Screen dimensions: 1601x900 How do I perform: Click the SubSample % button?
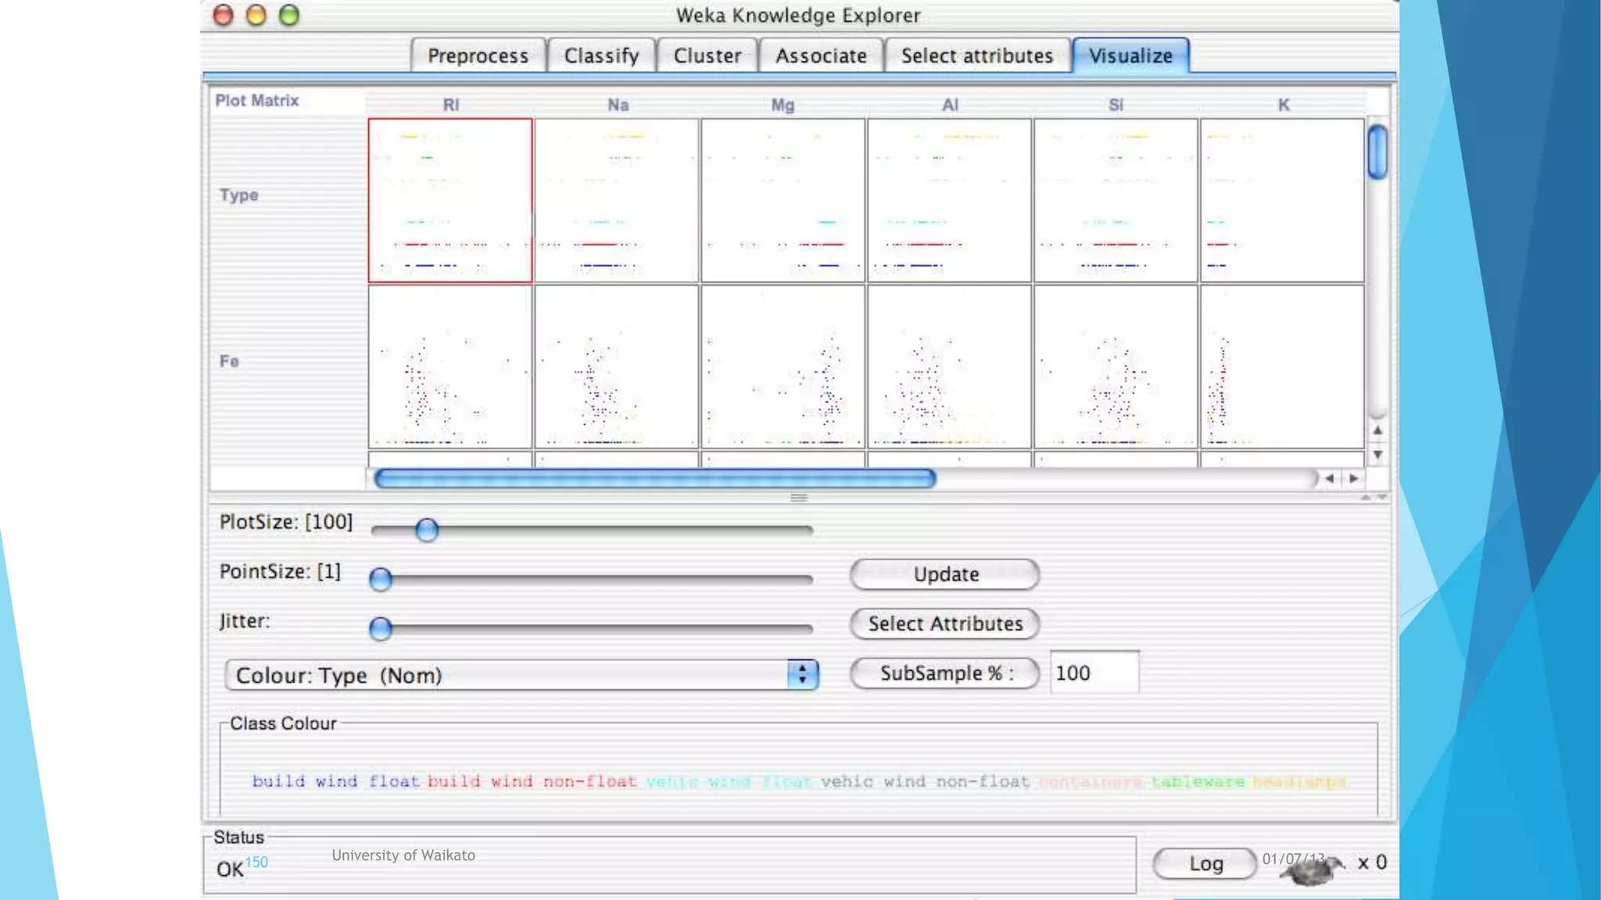pyautogui.click(x=944, y=673)
